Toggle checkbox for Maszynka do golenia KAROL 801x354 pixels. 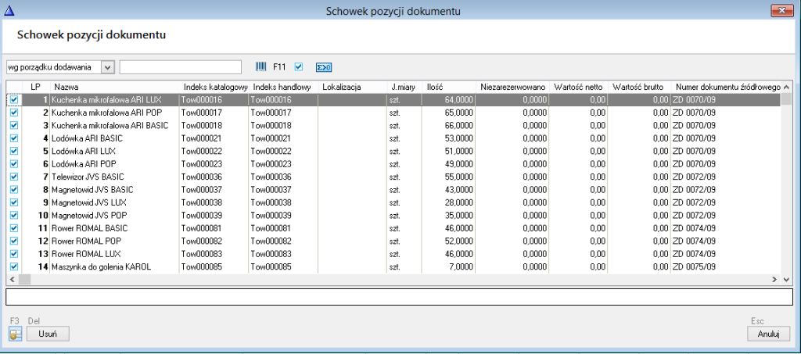[x=13, y=266]
